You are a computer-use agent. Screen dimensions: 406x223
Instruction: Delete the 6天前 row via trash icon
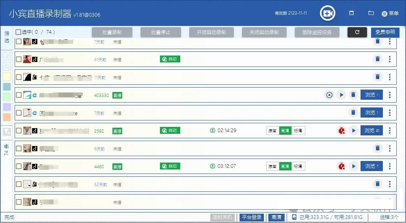coord(378,148)
